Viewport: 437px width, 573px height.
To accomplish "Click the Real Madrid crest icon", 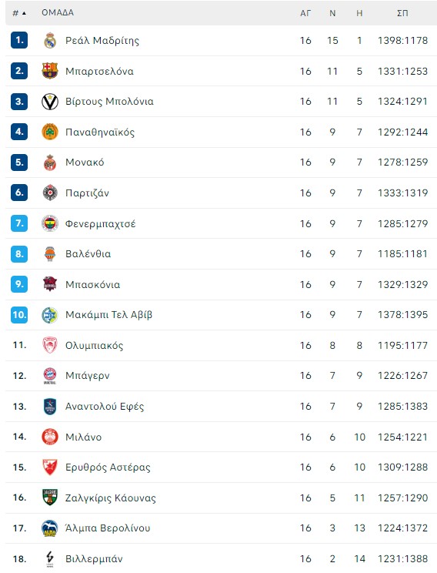I will tap(50, 41).
